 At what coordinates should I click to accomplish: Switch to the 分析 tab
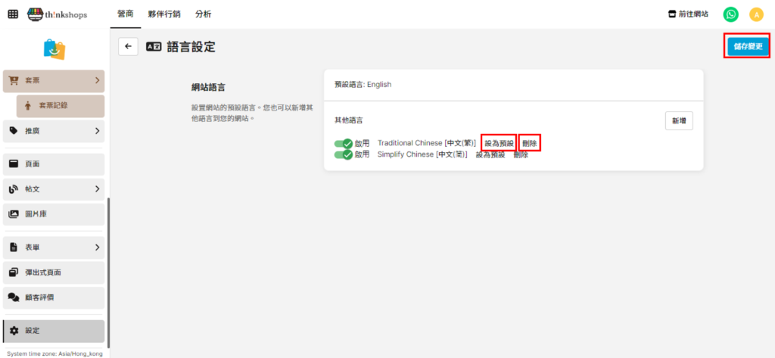[203, 14]
